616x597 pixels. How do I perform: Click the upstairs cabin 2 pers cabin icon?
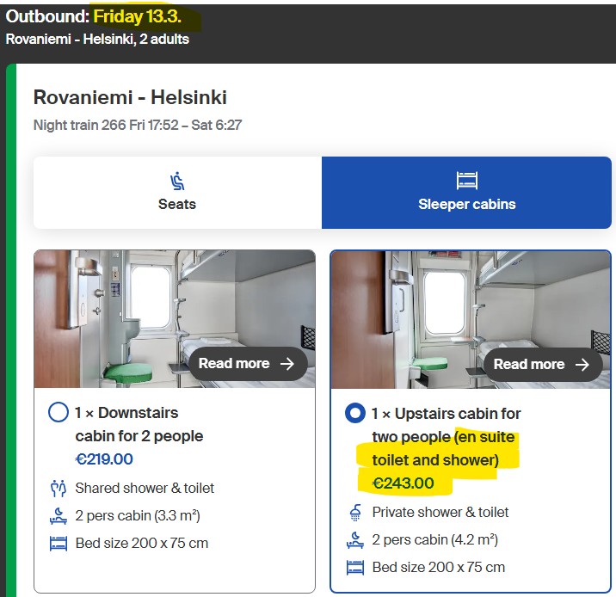[354, 540]
